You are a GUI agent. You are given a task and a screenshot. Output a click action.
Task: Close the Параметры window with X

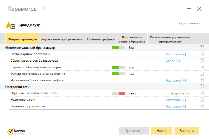(199, 9)
